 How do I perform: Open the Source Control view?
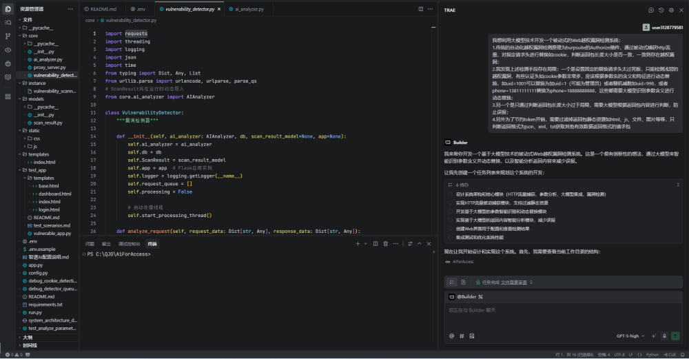(x=8, y=36)
